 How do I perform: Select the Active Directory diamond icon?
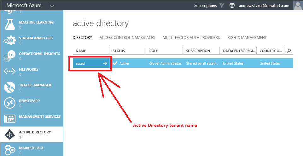click(x=10, y=134)
